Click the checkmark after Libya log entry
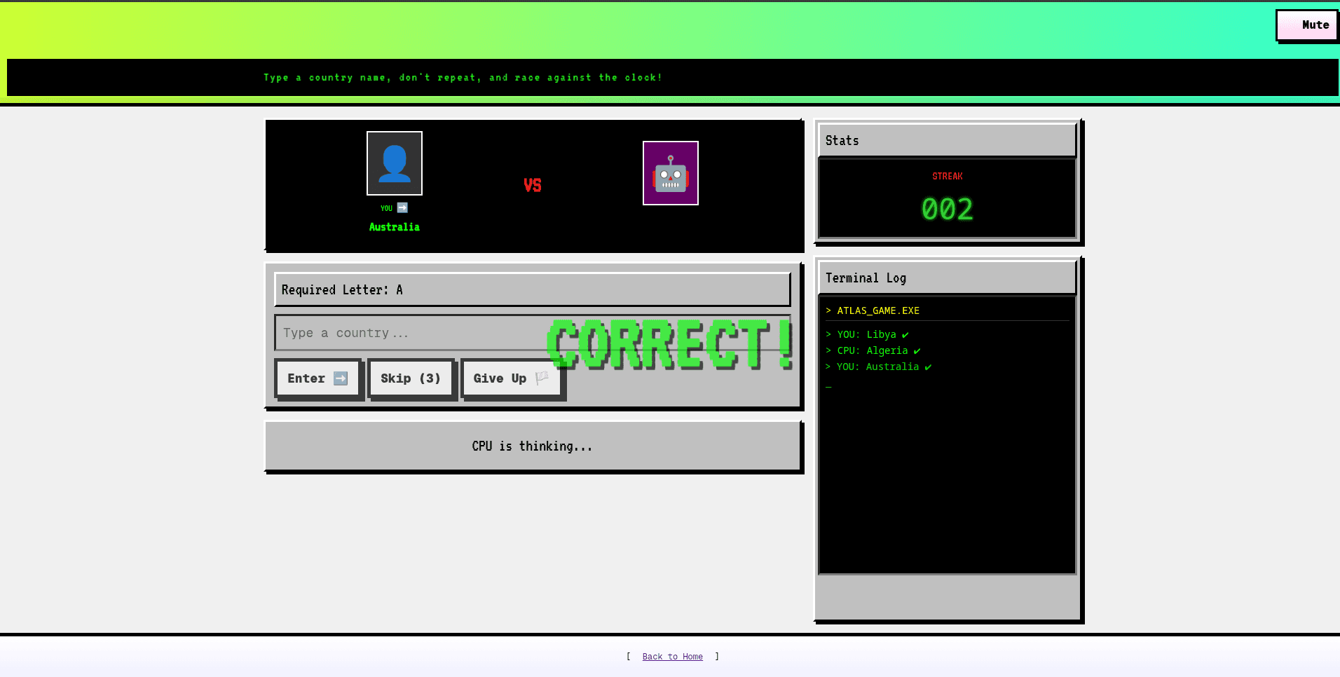 click(x=905, y=335)
